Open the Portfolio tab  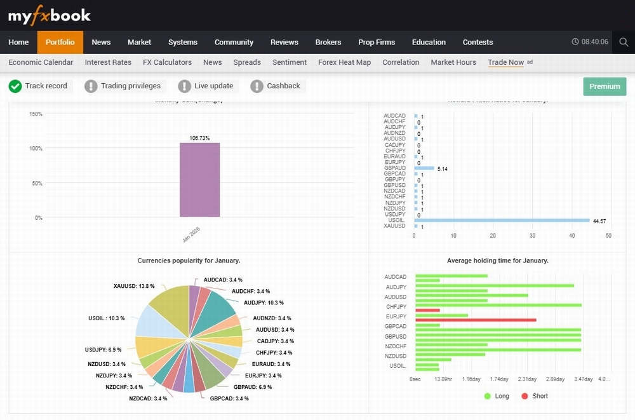click(60, 42)
